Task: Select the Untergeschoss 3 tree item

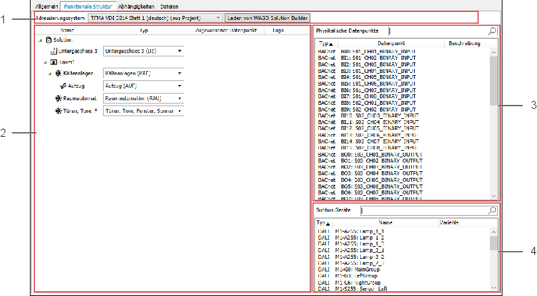Action: (78, 51)
